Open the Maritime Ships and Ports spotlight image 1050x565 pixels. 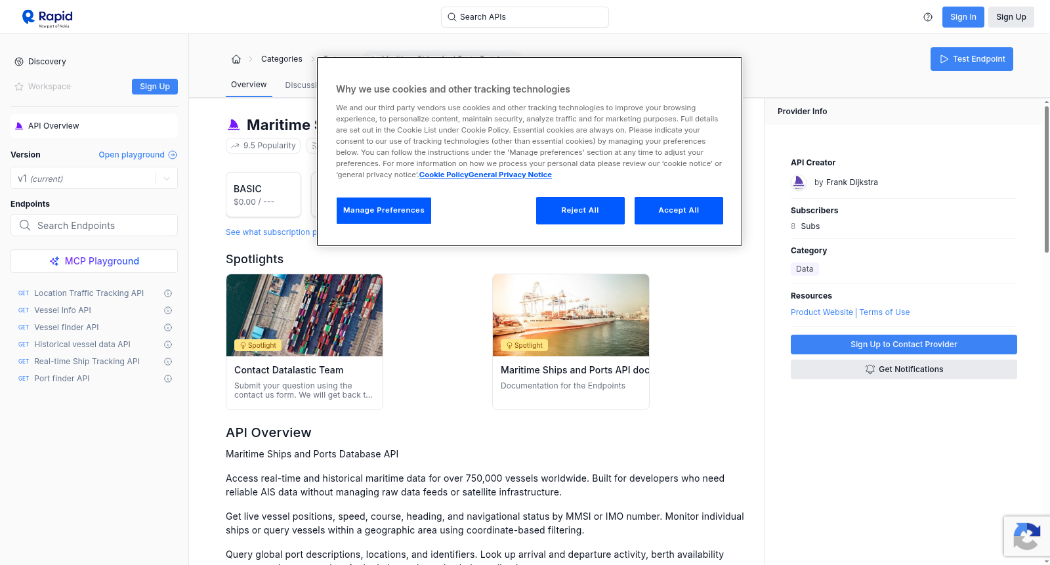[571, 315]
